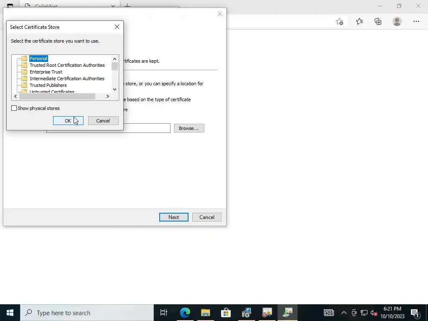Open the Windows Start menu
428x321 pixels.
10,313
